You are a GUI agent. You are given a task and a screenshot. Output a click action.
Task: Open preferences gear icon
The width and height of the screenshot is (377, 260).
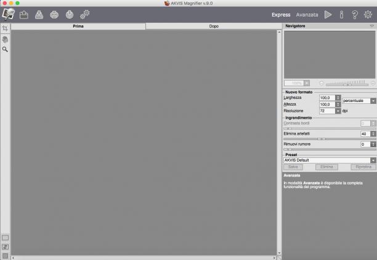pos(368,15)
